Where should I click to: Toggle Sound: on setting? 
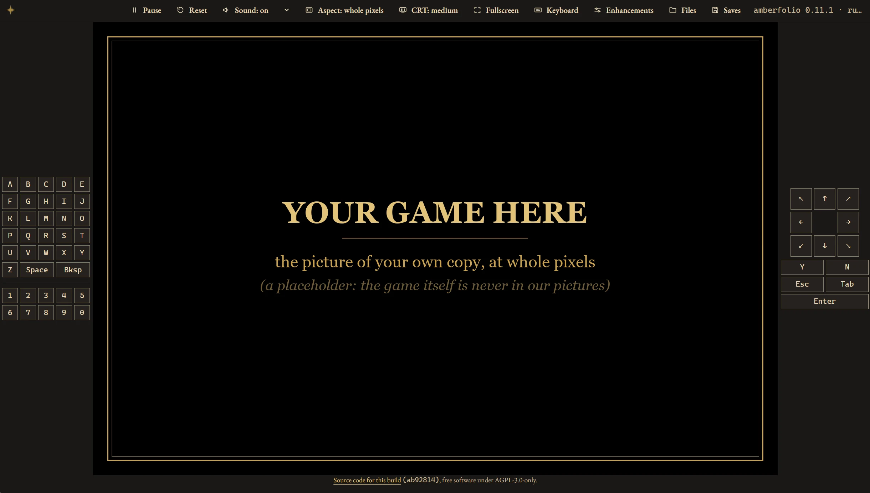(x=246, y=10)
